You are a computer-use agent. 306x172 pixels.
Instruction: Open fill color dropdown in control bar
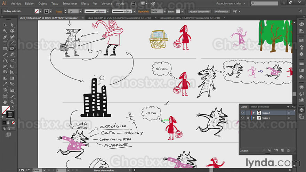[41, 11]
